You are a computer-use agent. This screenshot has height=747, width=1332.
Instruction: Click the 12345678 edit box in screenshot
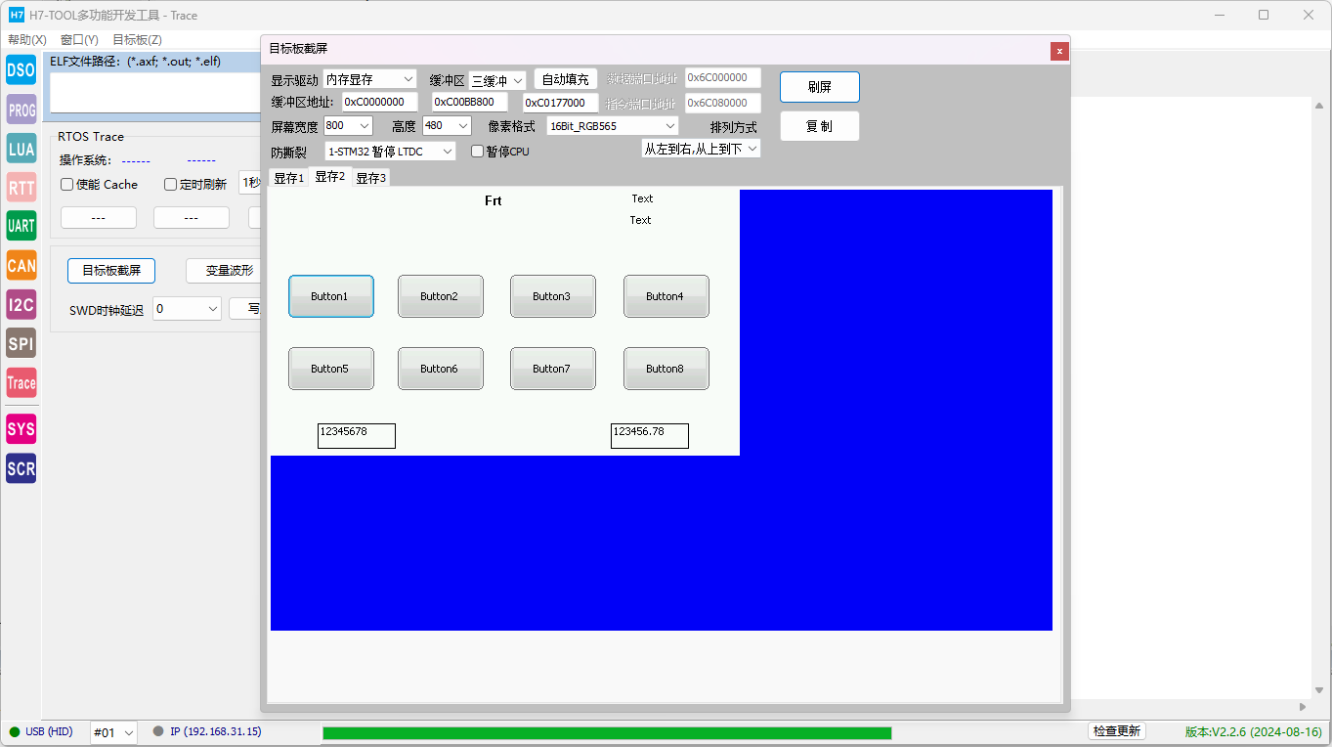pyautogui.click(x=357, y=436)
